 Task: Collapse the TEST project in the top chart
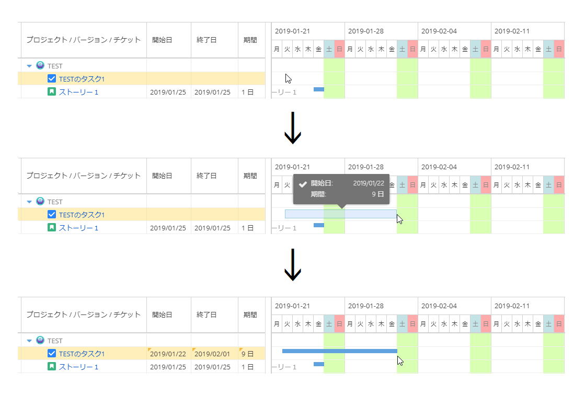tap(29, 66)
